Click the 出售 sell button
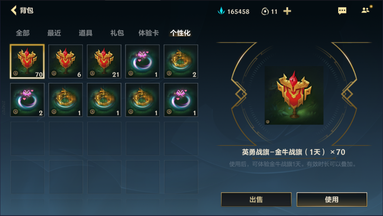This screenshot has height=216, width=383. 256,200
